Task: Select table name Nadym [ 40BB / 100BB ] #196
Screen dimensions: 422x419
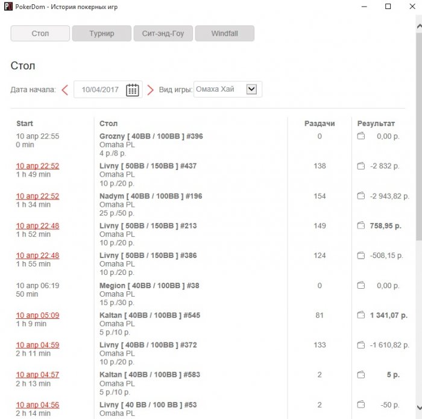Action: [x=151, y=196]
